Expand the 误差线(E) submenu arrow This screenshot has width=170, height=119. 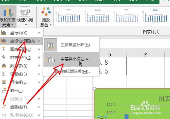(x=39, y=74)
